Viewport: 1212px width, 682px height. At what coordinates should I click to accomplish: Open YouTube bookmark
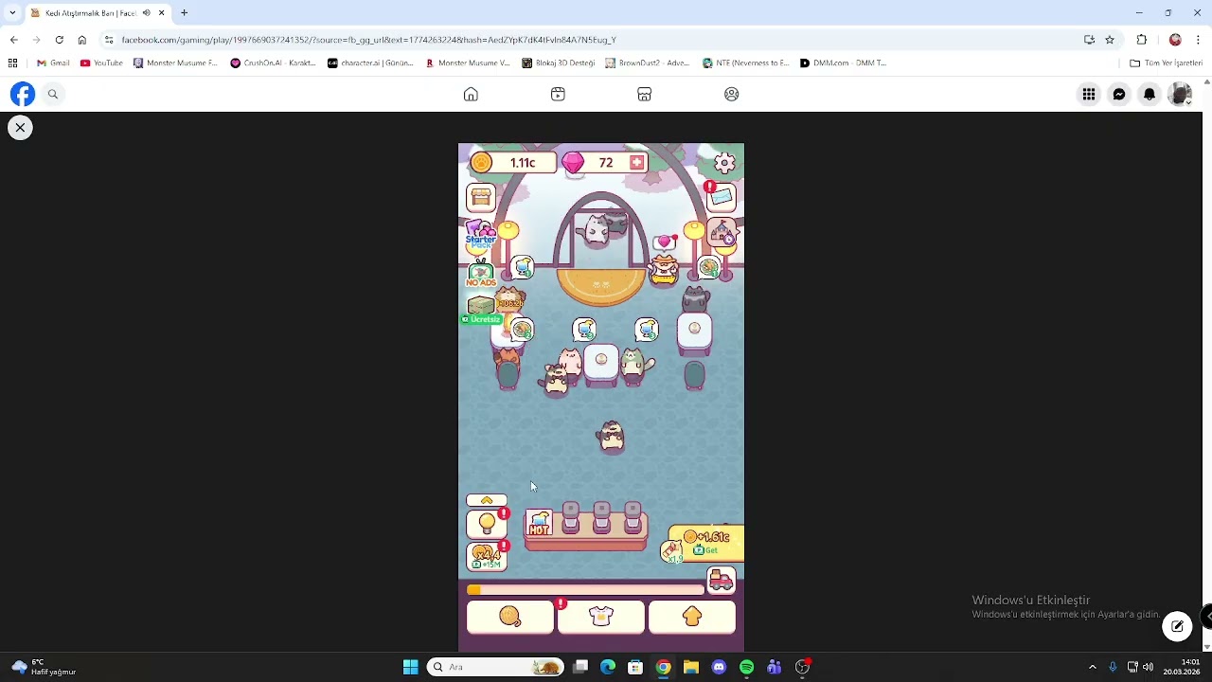tap(101, 63)
